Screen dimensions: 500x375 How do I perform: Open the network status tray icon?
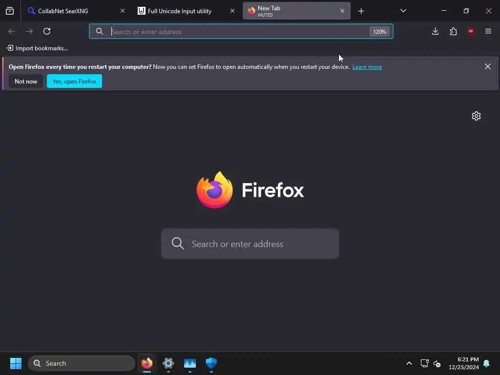coord(424,363)
